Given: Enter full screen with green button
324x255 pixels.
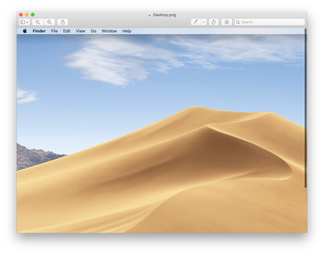Looking at the screenshot, I should (x=33, y=15).
